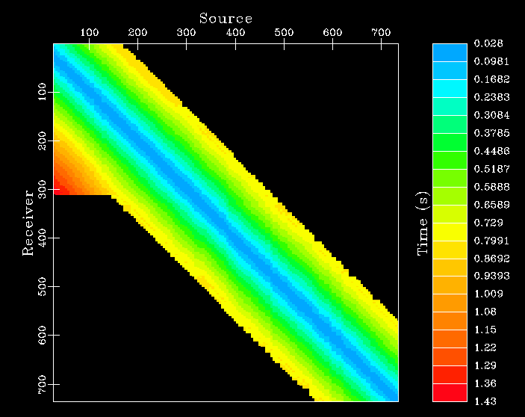This screenshot has height=417, width=525.
Task: Select the 300 tick label on Source axis
Action: 186,32
